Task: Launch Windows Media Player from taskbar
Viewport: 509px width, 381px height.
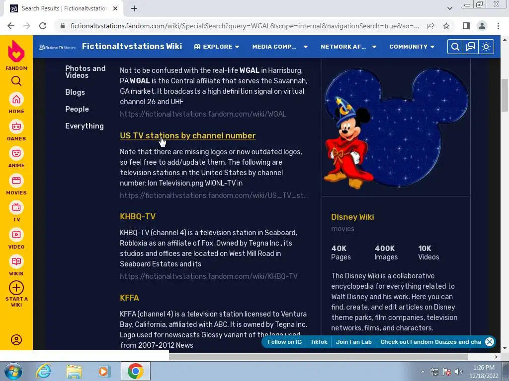Action: click(104, 371)
